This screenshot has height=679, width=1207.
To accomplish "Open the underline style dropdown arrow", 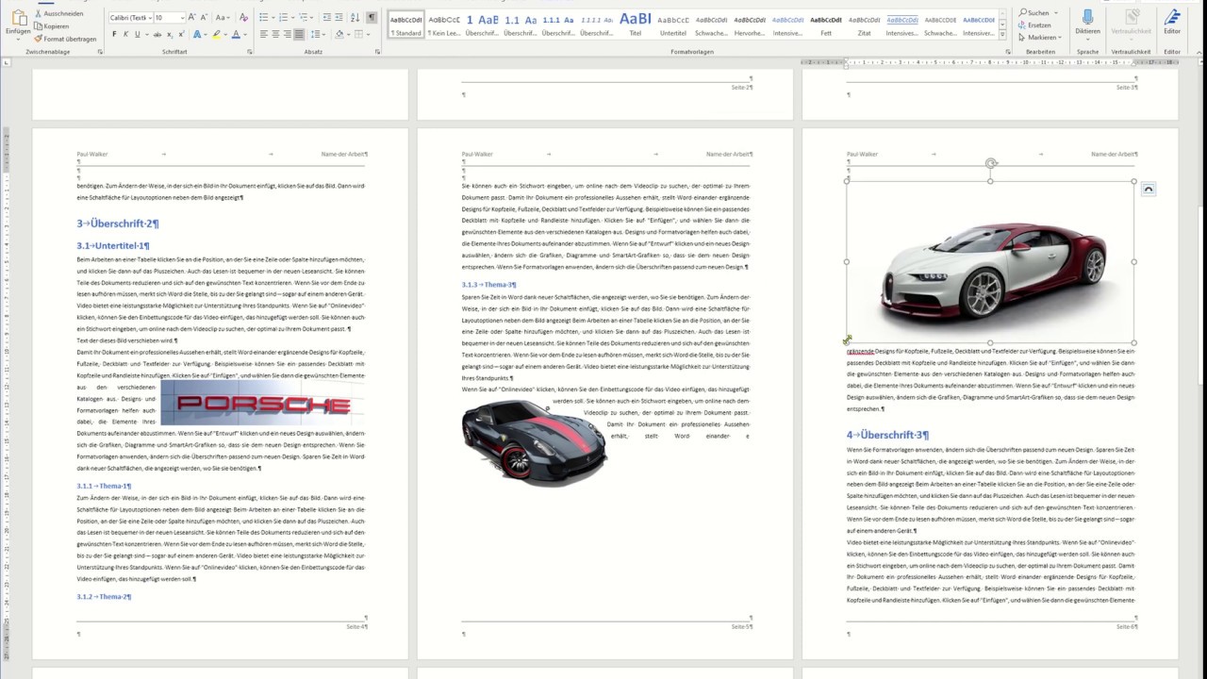I will tap(147, 34).
